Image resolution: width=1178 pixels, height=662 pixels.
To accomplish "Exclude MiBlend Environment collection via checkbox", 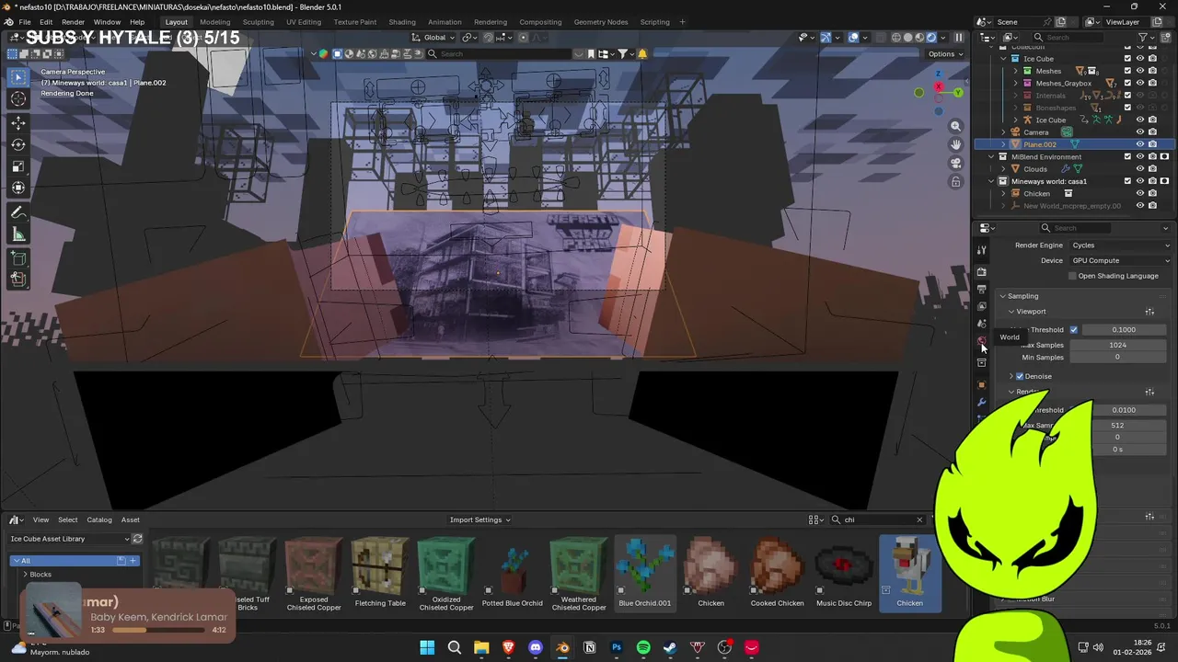I will [x=1127, y=157].
